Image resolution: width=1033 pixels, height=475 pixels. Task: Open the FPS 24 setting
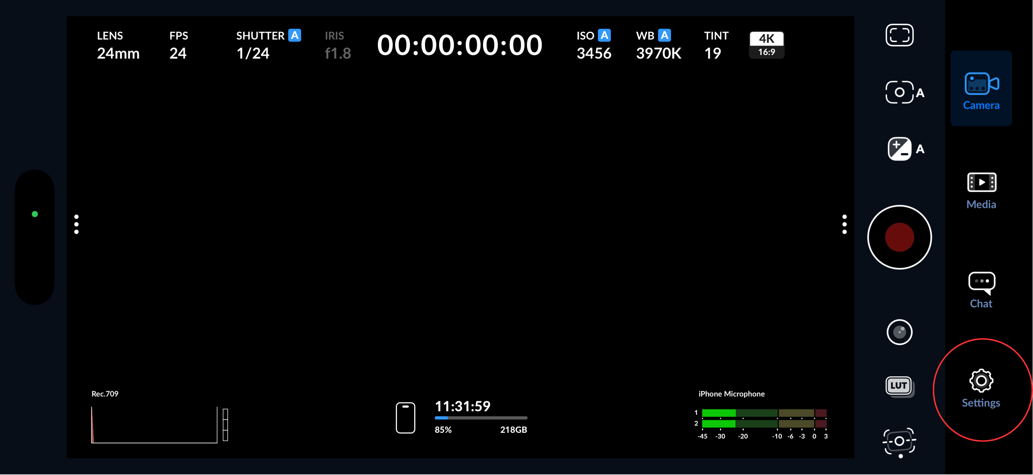pos(178,45)
